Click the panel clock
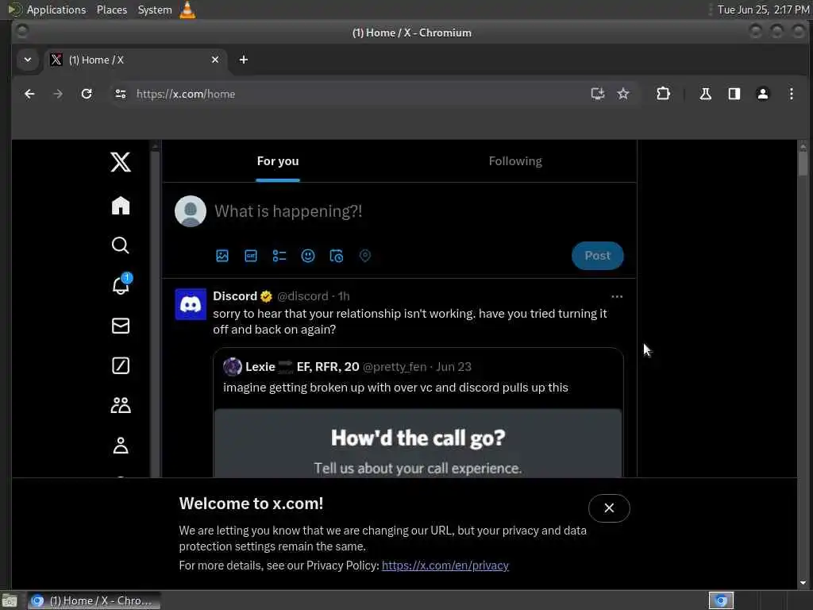 [763, 10]
